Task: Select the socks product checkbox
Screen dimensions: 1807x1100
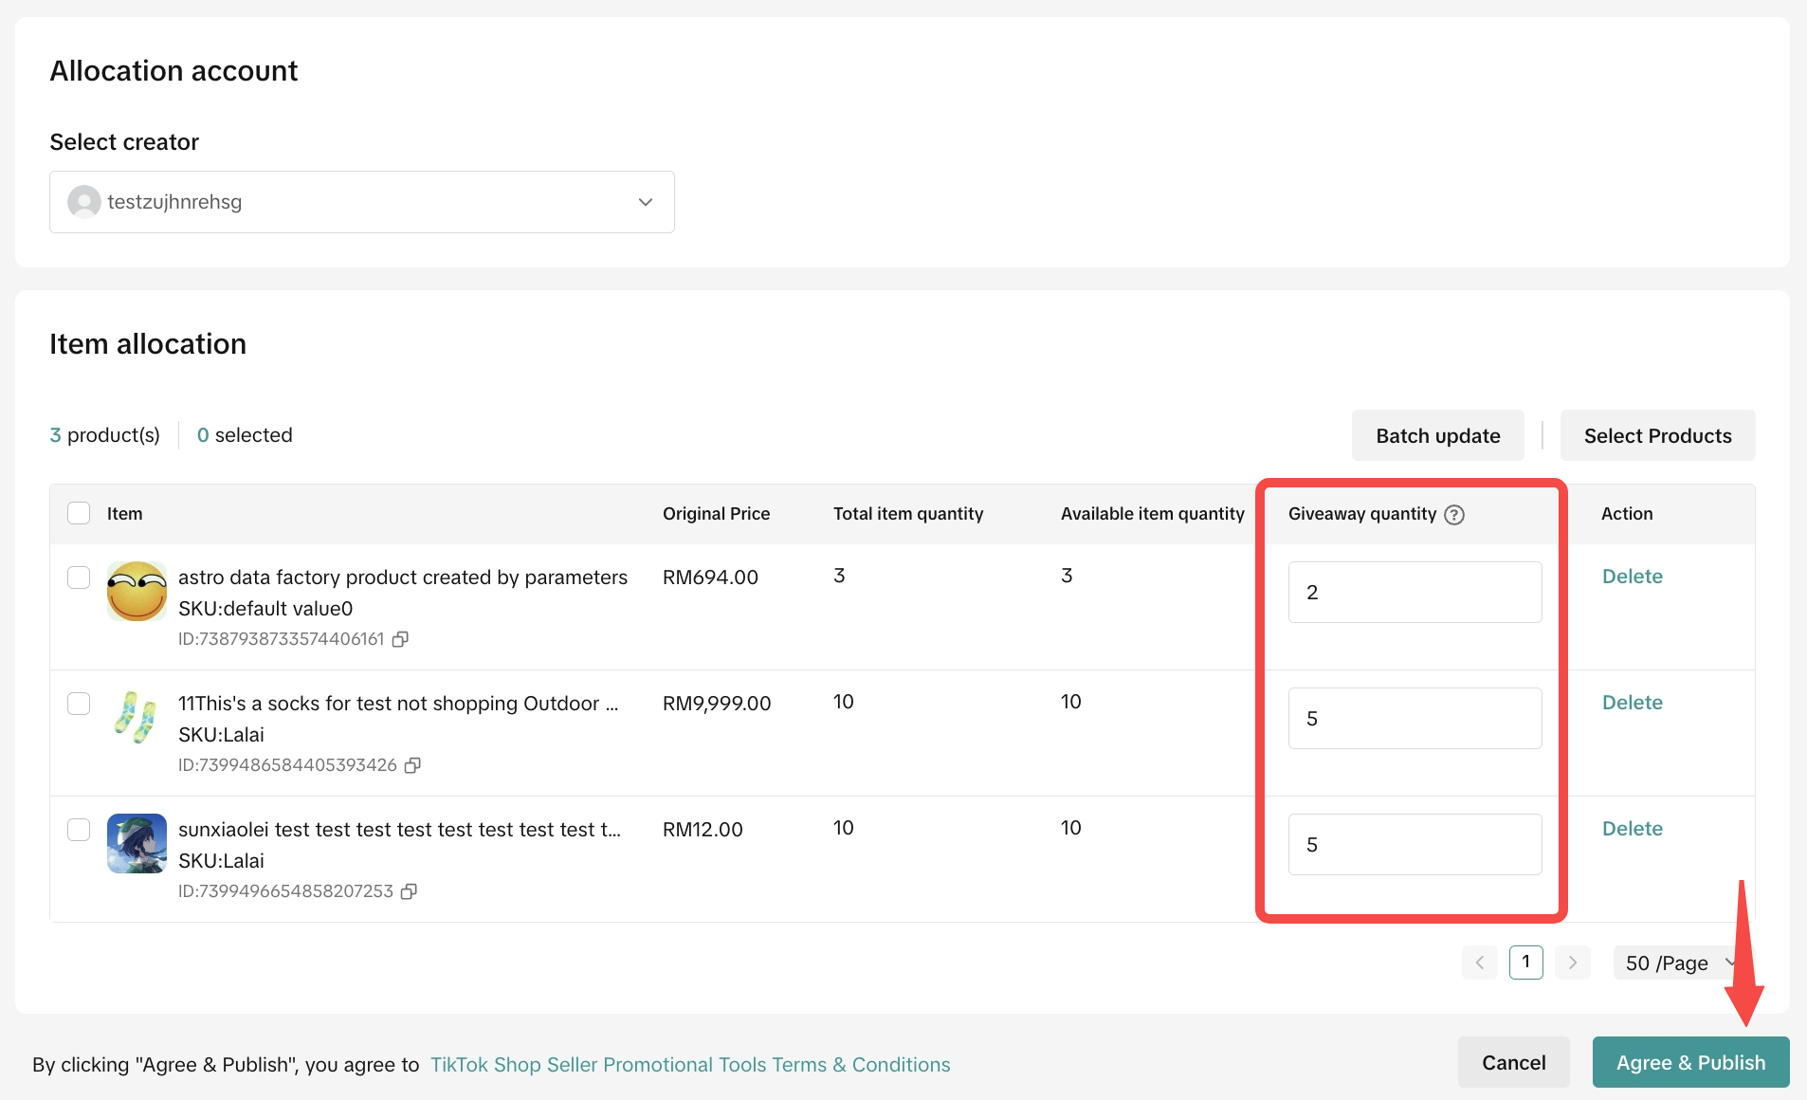Action: tap(79, 704)
